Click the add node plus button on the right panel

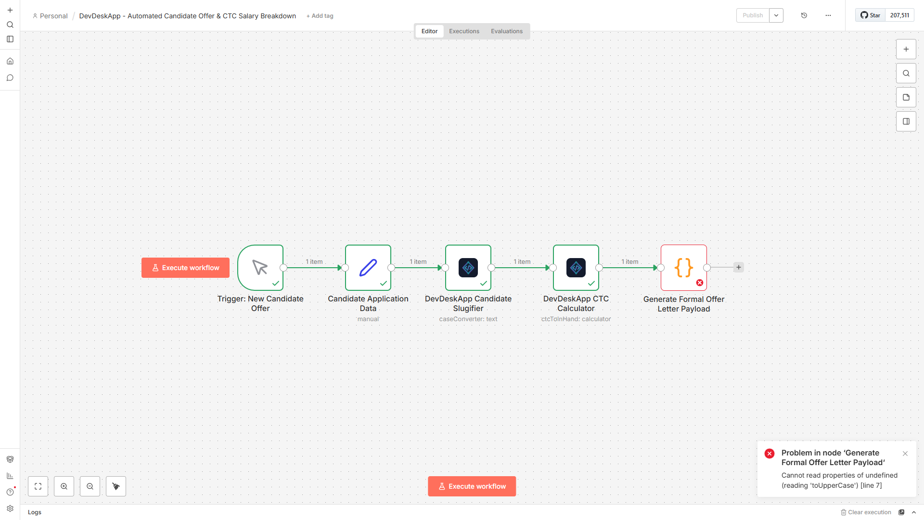[x=906, y=49]
